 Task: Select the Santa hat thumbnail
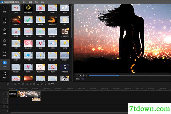[16, 32]
